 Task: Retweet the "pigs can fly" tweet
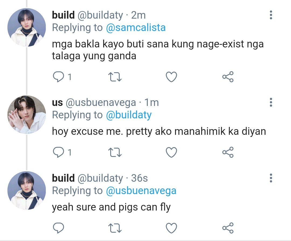[115, 228]
